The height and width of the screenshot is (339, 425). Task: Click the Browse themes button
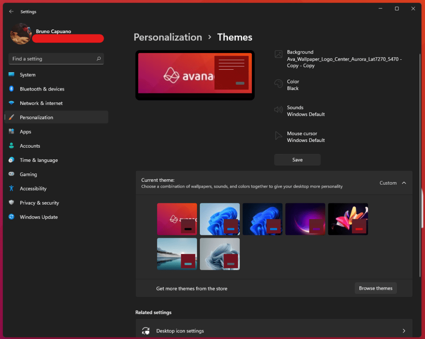[x=376, y=288]
